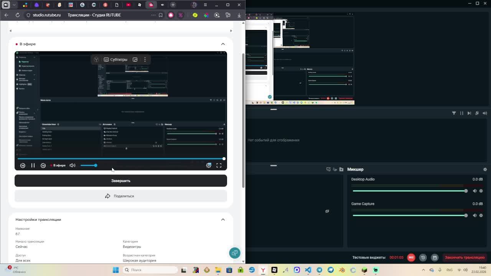Adjust the Game Capture volume slider
This screenshot has height=276, width=491.
pos(409,215)
